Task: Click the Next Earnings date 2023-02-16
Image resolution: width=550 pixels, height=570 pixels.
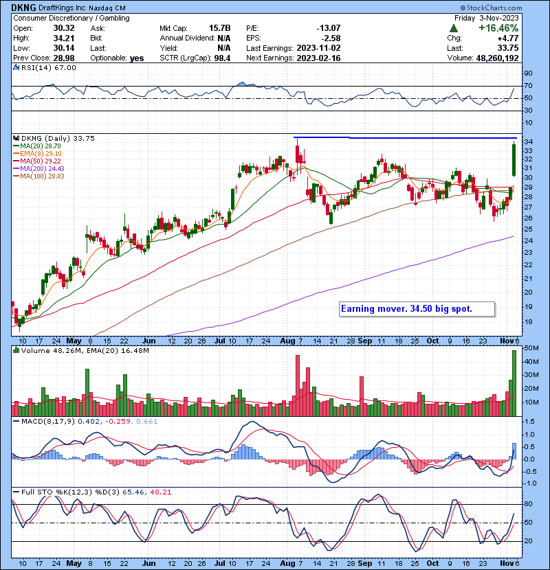Action: coord(318,58)
